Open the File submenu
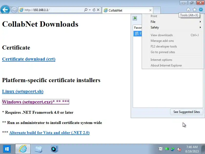This screenshot has height=154, width=205. (173, 22)
